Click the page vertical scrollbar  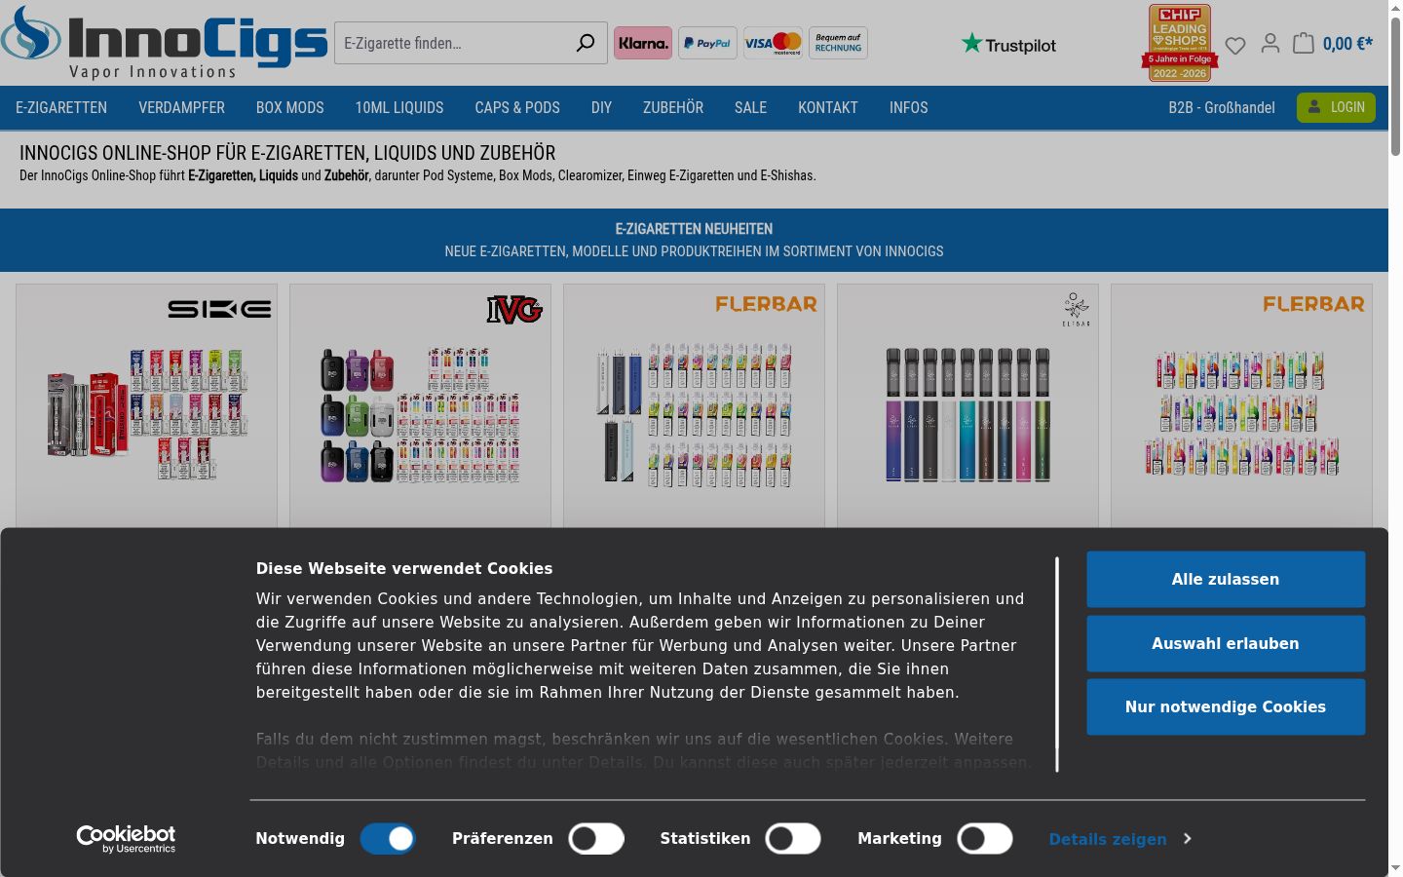tap(1395, 86)
